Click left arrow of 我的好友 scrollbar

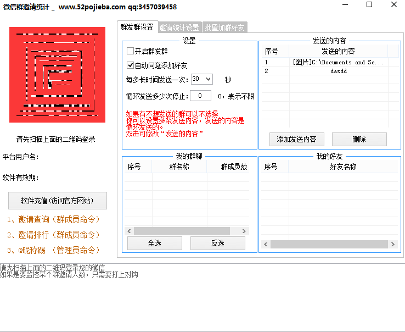266,244
